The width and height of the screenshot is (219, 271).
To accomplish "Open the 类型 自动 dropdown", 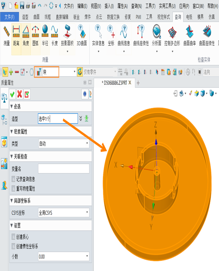I will coord(64,144).
